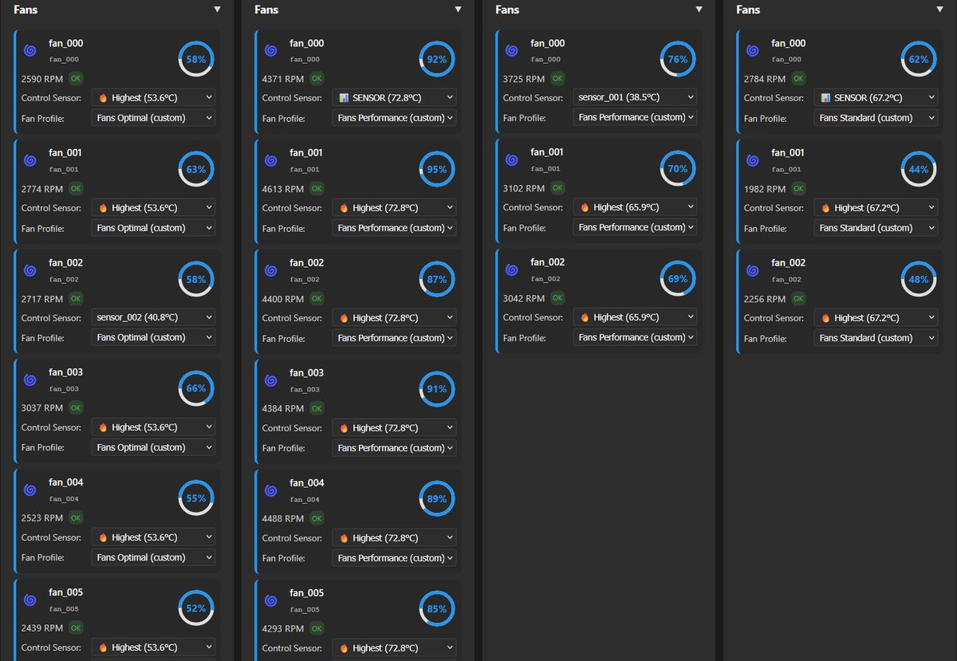Expand the SENSOR (72.8°C) Control Sensor dropdown
Viewport: 957px width, 661px height.
pos(394,97)
